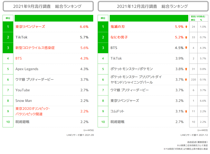
Task: Click the Apex Legends entry
Action: pyautogui.click(x=27, y=69)
